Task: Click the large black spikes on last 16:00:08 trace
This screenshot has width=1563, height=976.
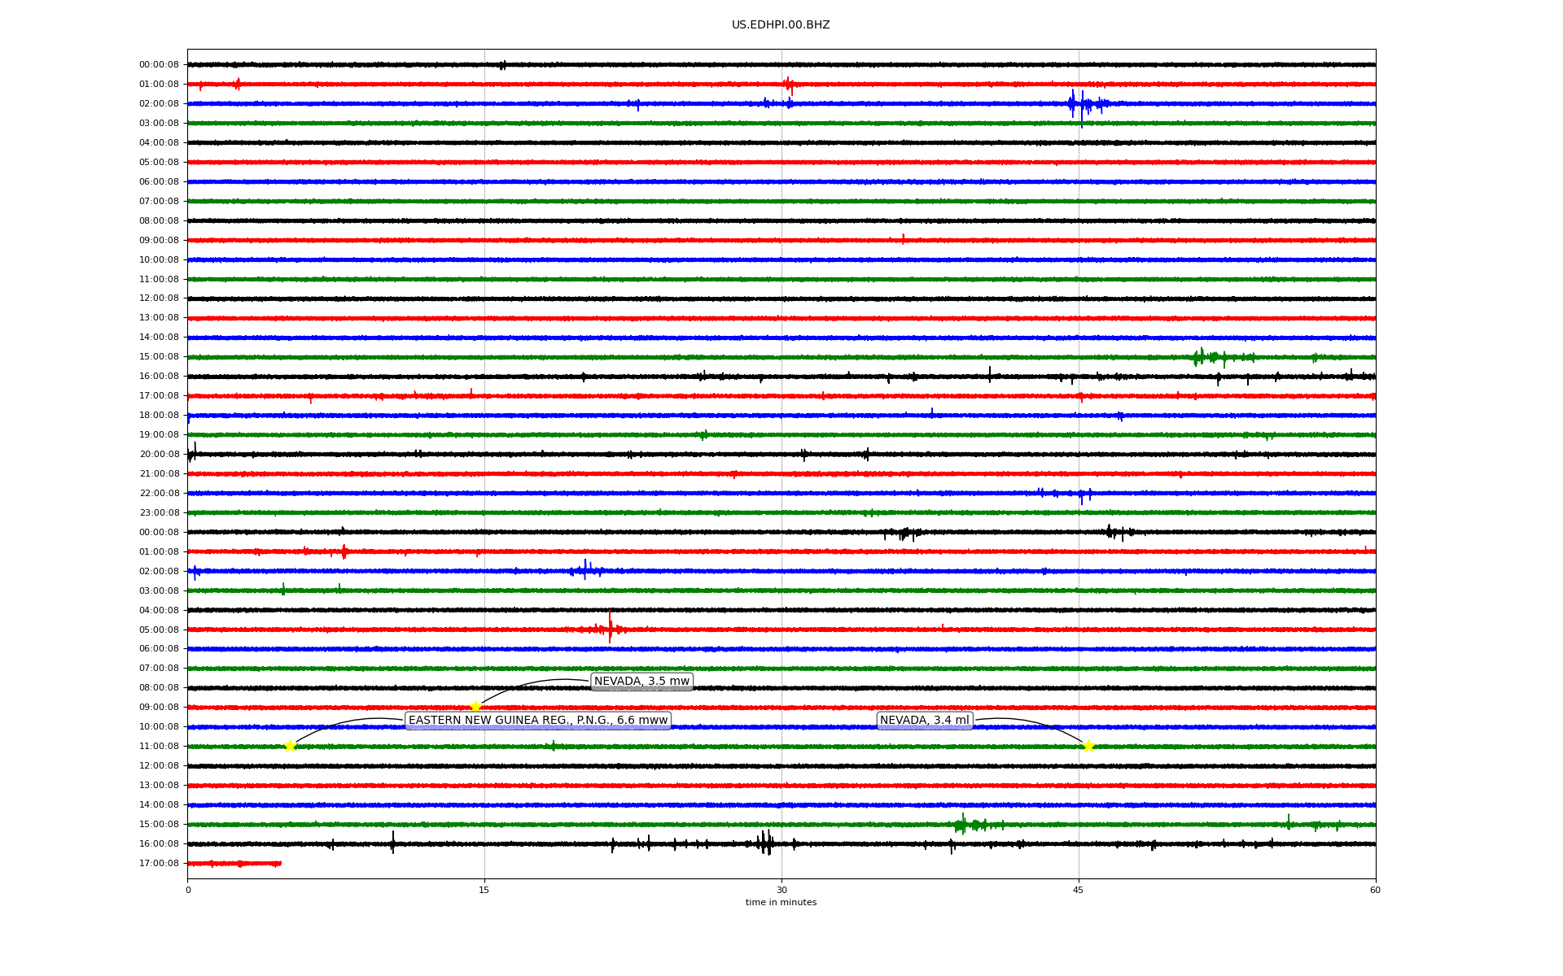Action: click(765, 843)
